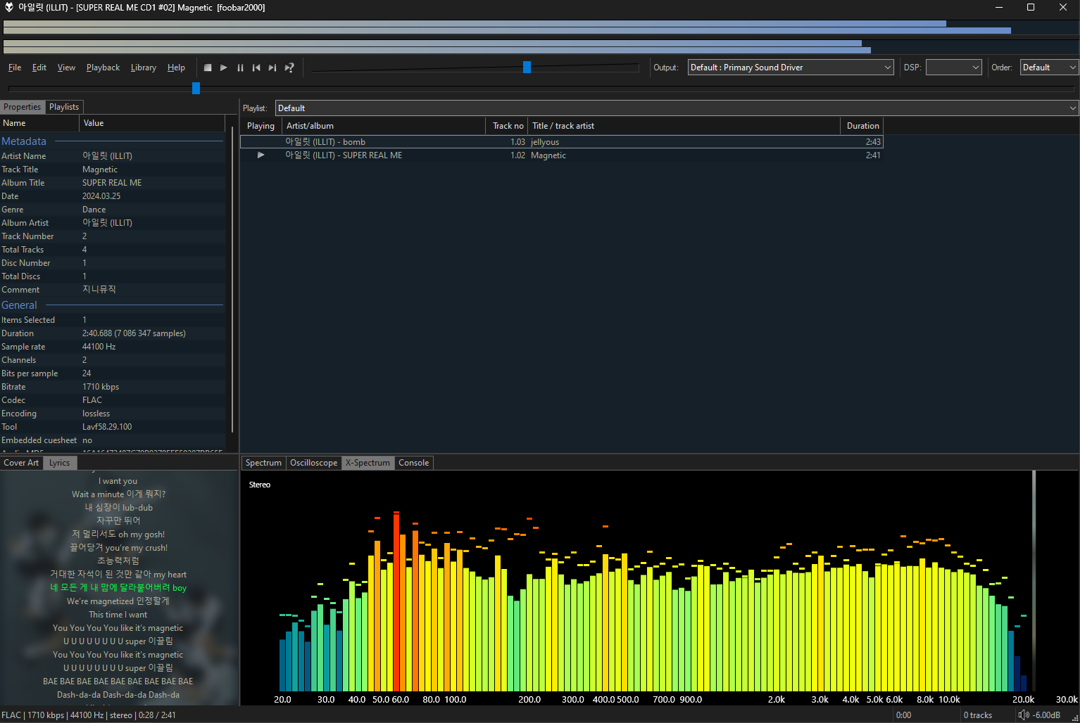Expand the Playlist selector dropdown
The image size is (1080, 723).
click(677, 108)
